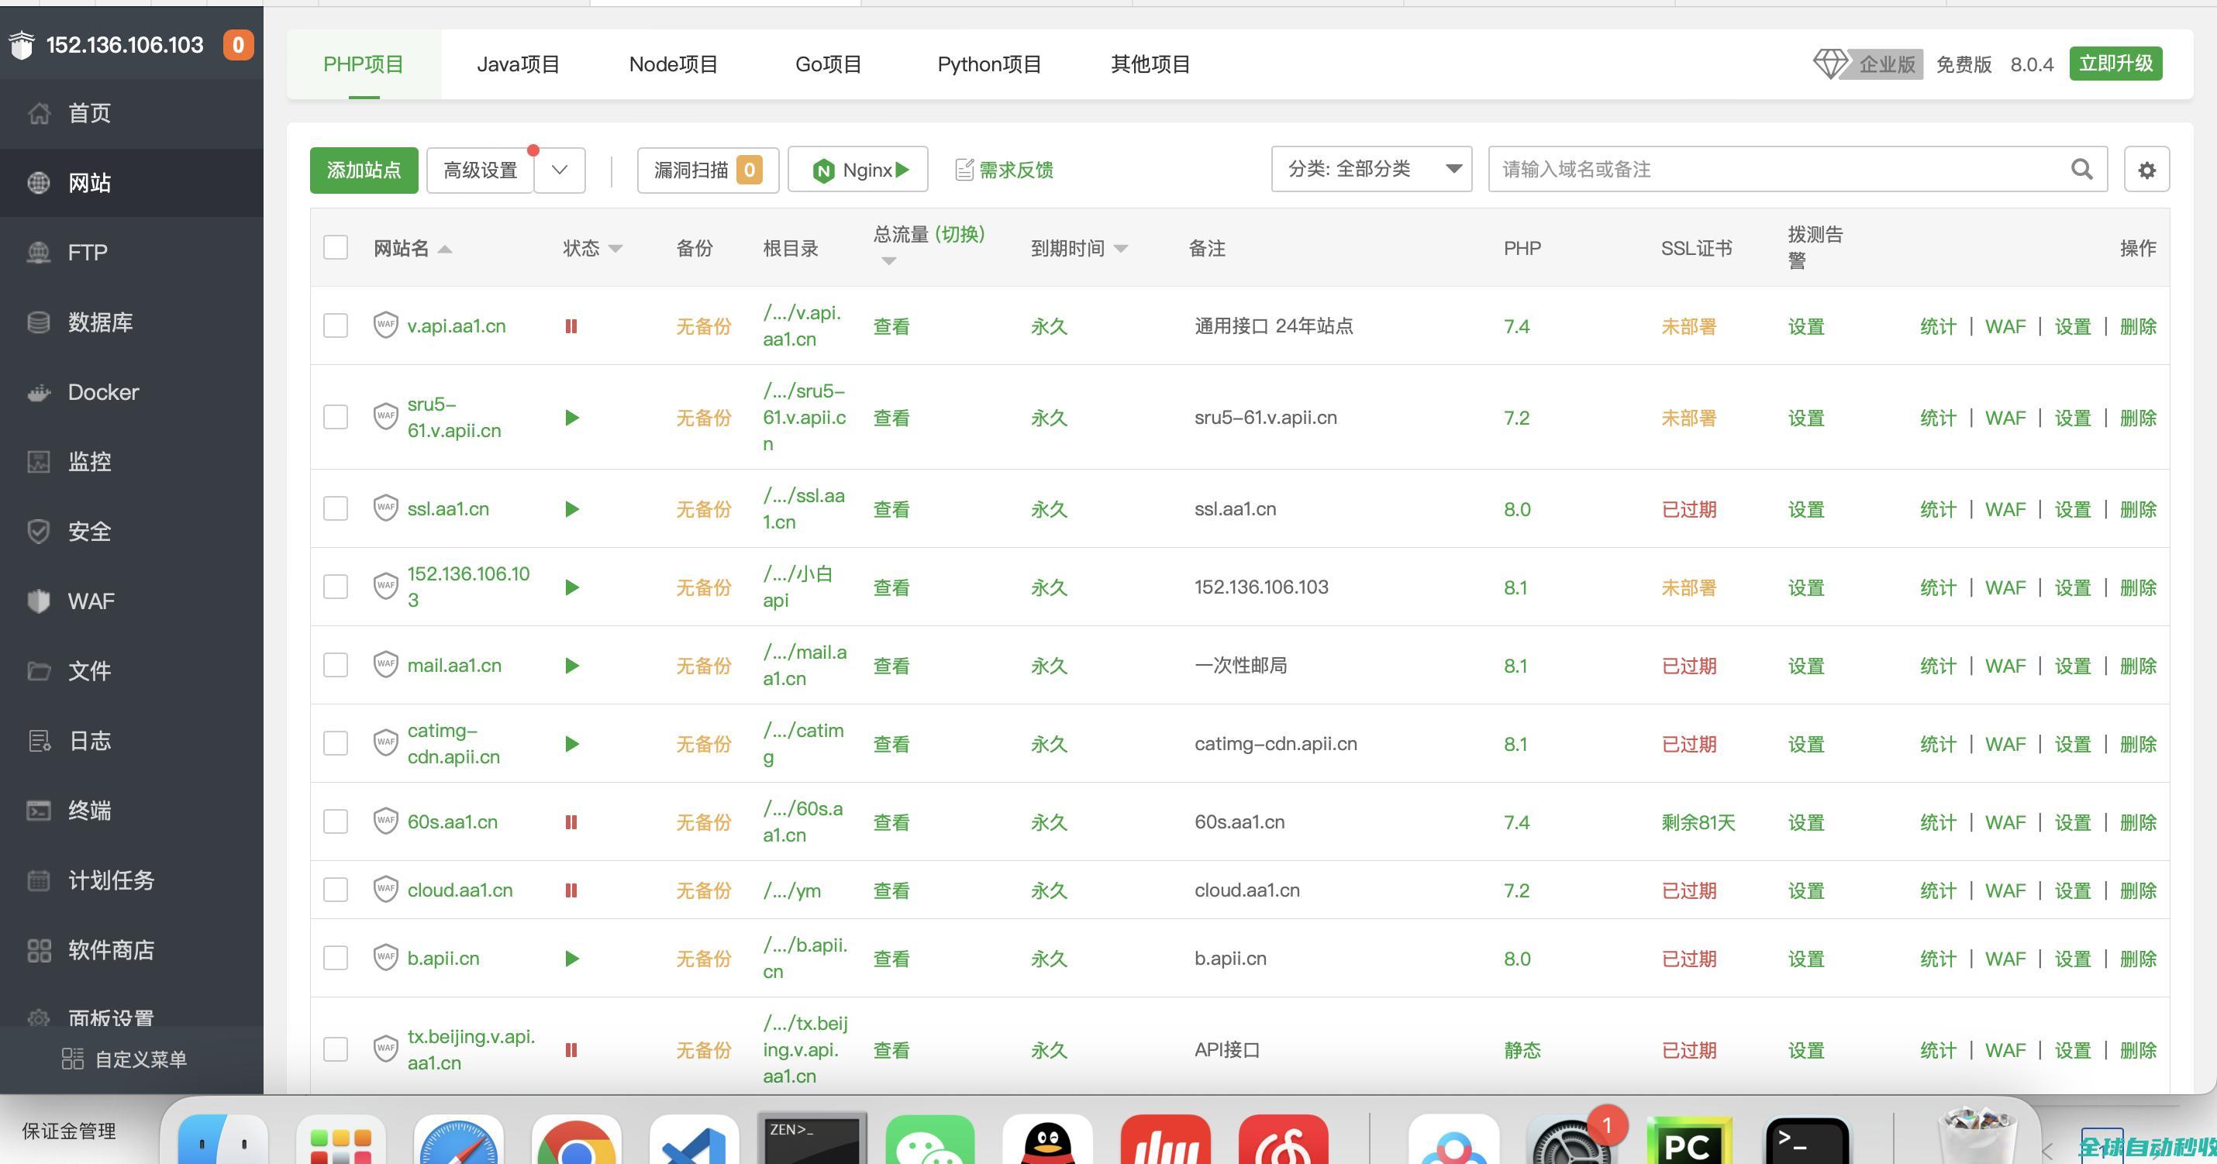
Task: Toggle the select-all checkbox in table header
Action: [336, 248]
